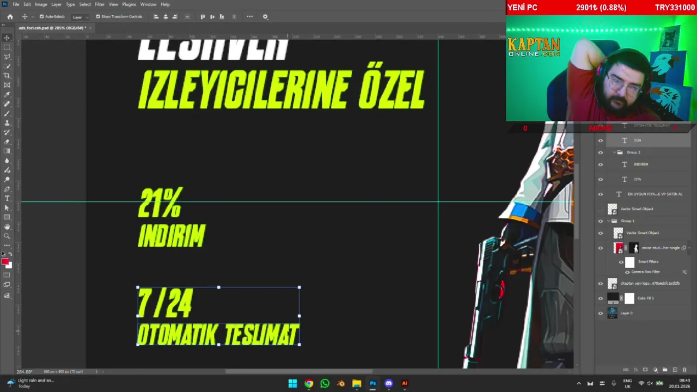The width and height of the screenshot is (697, 392).
Task: Select the Rectangle shape tool
Action: [x=7, y=217]
